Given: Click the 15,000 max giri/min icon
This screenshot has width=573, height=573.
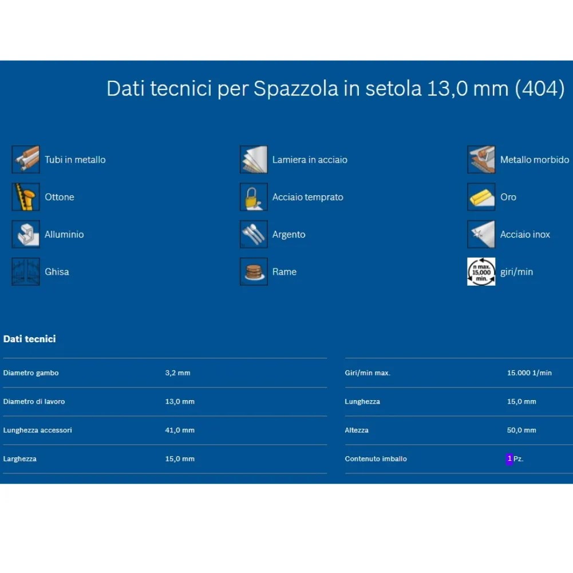Looking at the screenshot, I should (x=481, y=272).
